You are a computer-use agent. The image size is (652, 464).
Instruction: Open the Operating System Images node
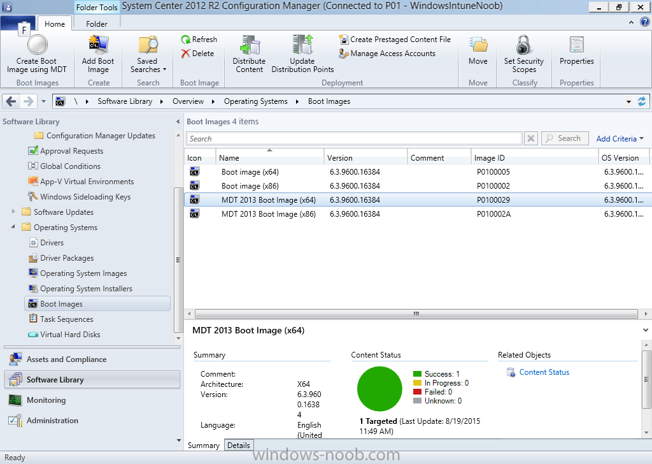pos(83,273)
